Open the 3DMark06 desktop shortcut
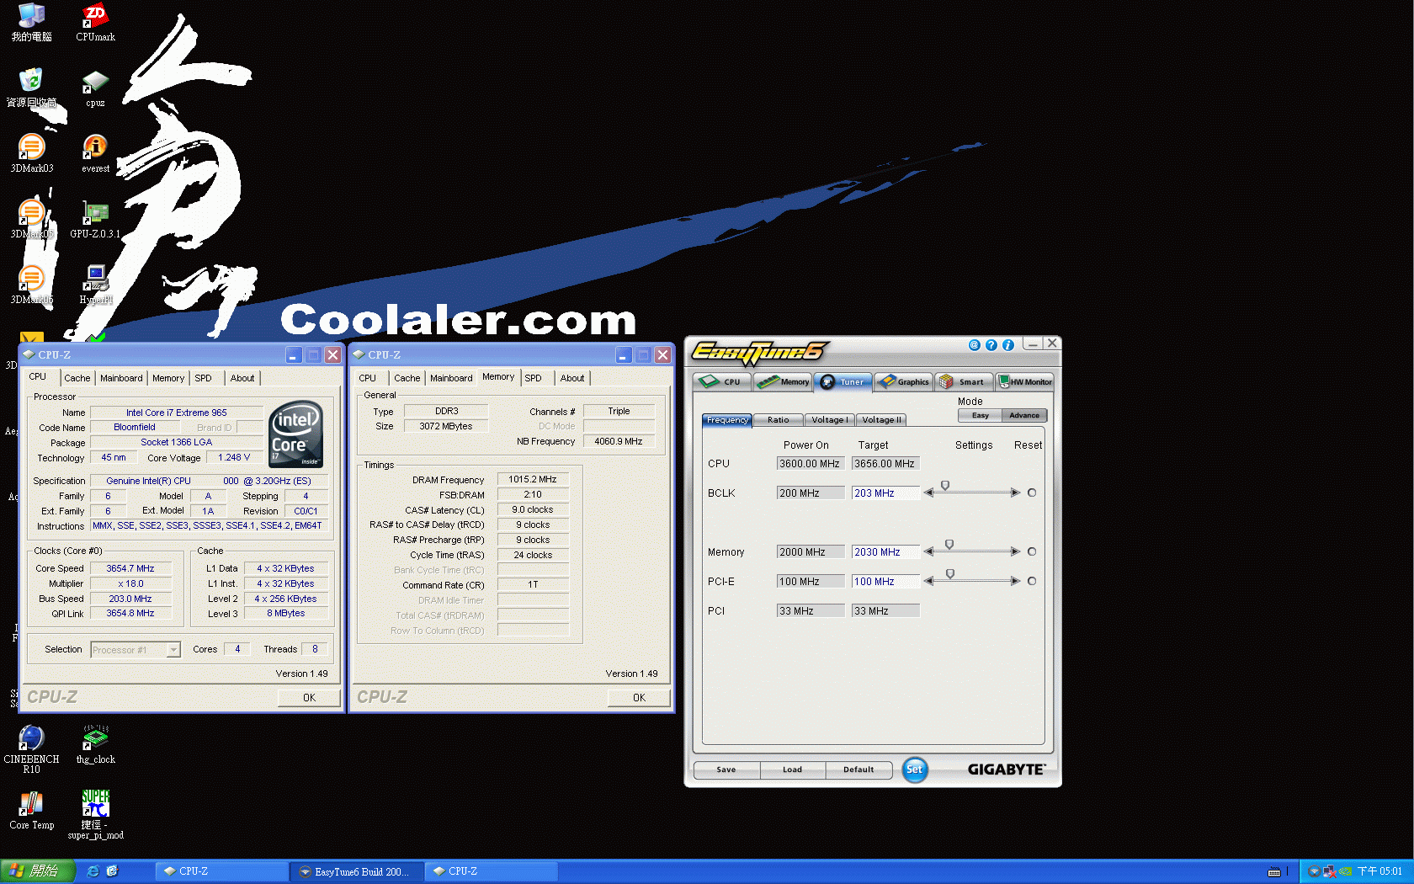 point(32,285)
